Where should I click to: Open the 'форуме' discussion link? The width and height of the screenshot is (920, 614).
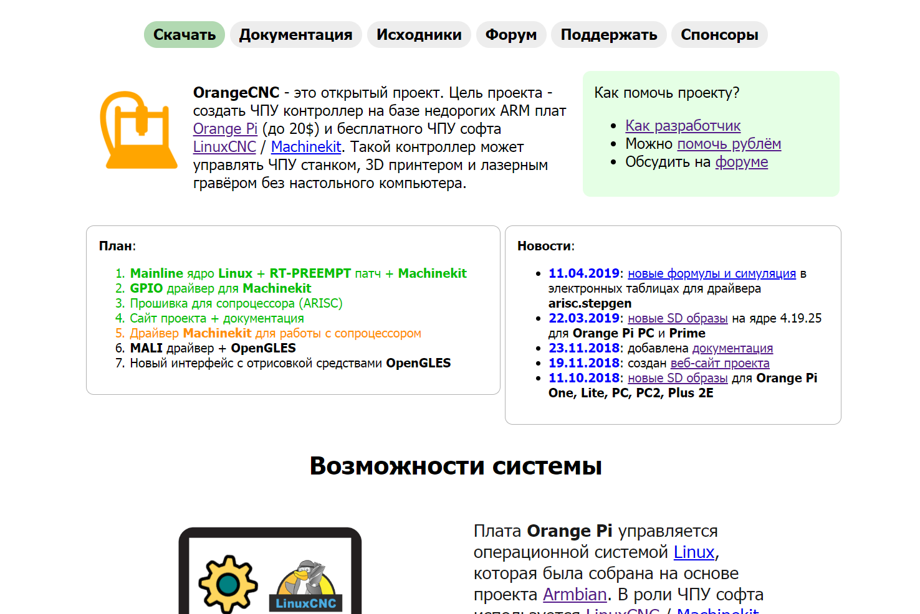[x=742, y=162]
